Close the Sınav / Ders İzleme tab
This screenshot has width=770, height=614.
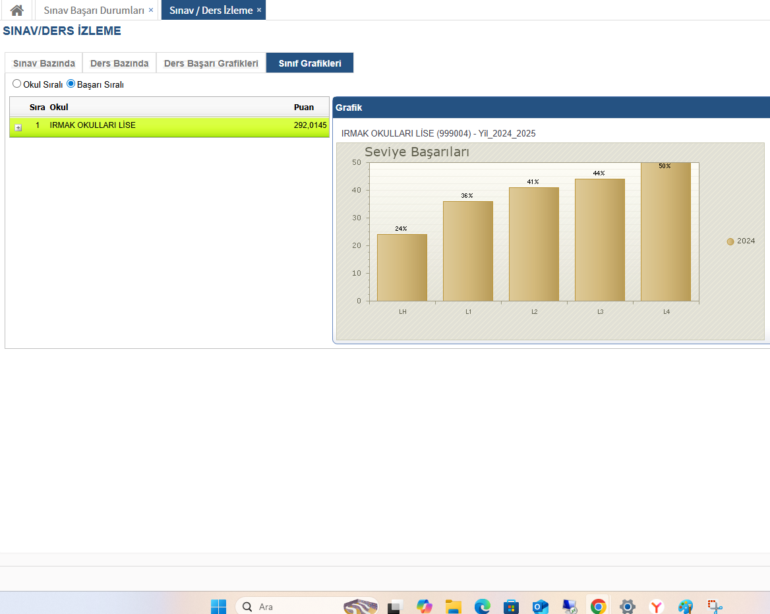(x=259, y=11)
